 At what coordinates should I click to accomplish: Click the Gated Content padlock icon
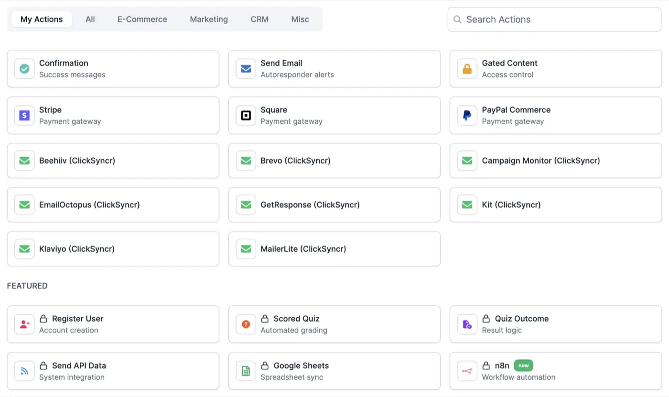click(x=467, y=69)
